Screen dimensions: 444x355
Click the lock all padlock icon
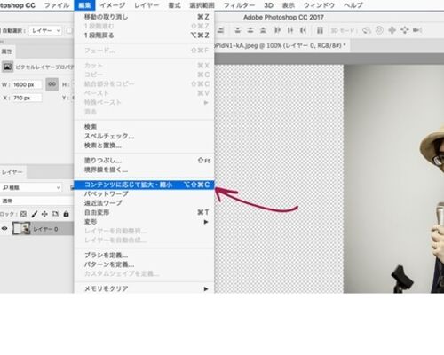pos(66,214)
